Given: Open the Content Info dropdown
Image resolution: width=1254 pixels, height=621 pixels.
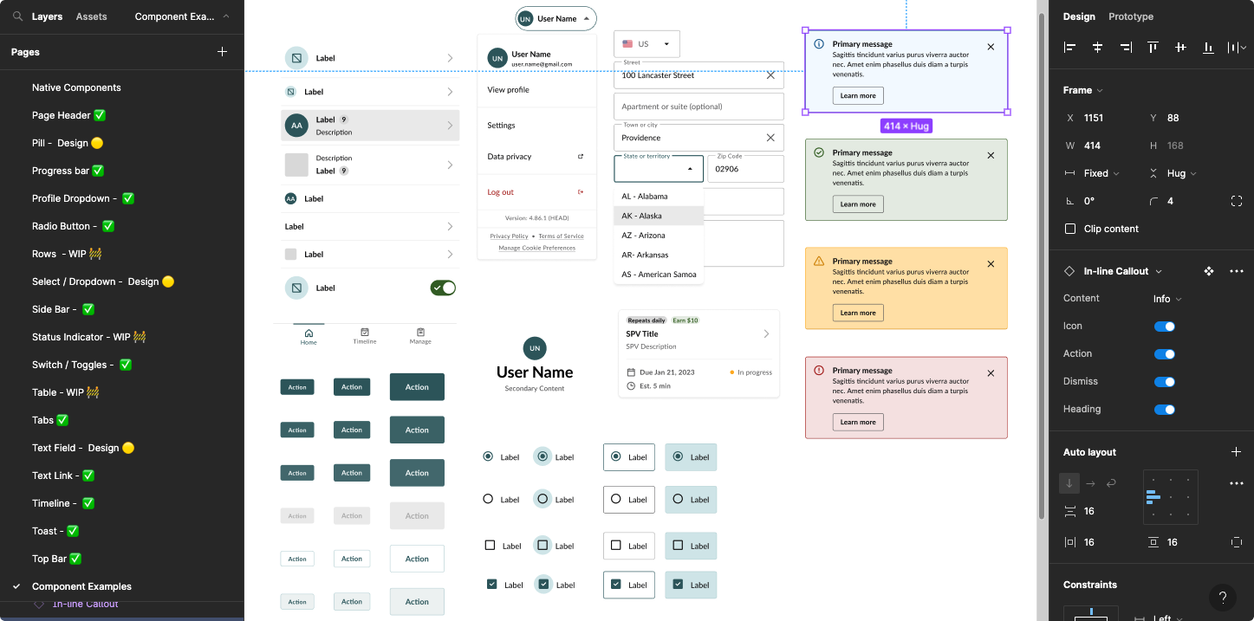Looking at the screenshot, I should coord(1166,299).
